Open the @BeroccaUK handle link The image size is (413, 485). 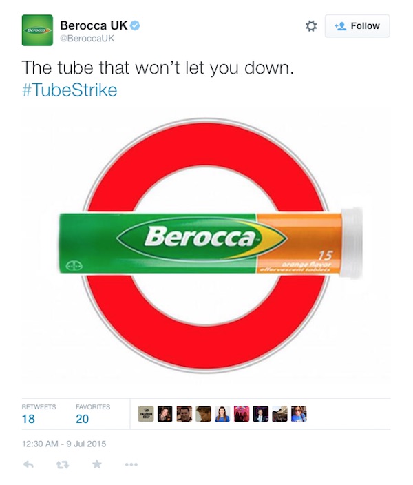(87, 39)
